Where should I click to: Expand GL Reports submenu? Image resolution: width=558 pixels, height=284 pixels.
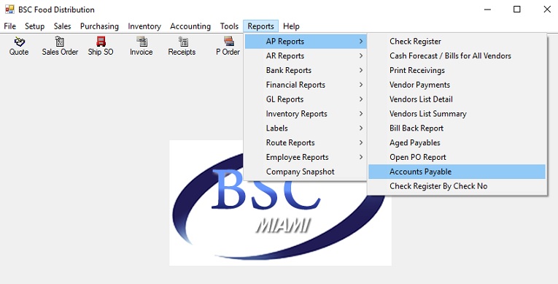[306, 99]
